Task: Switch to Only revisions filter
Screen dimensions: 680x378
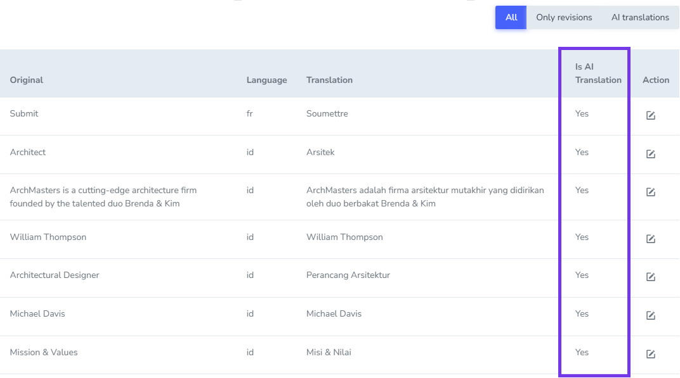Action: [x=564, y=18]
